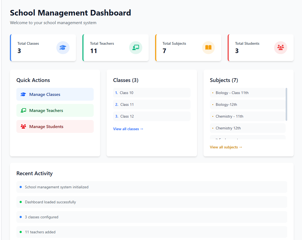Image resolution: width=302 pixels, height=240 pixels.
Task: Open Manage Students quick action
Action: pos(55,126)
